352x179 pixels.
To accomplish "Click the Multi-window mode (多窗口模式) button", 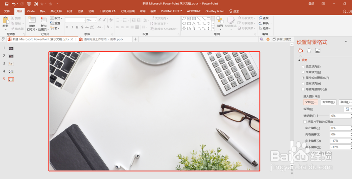I will pyautogui.click(x=282, y=39).
